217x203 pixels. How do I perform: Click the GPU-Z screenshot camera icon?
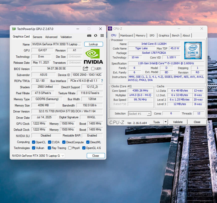click(89, 35)
